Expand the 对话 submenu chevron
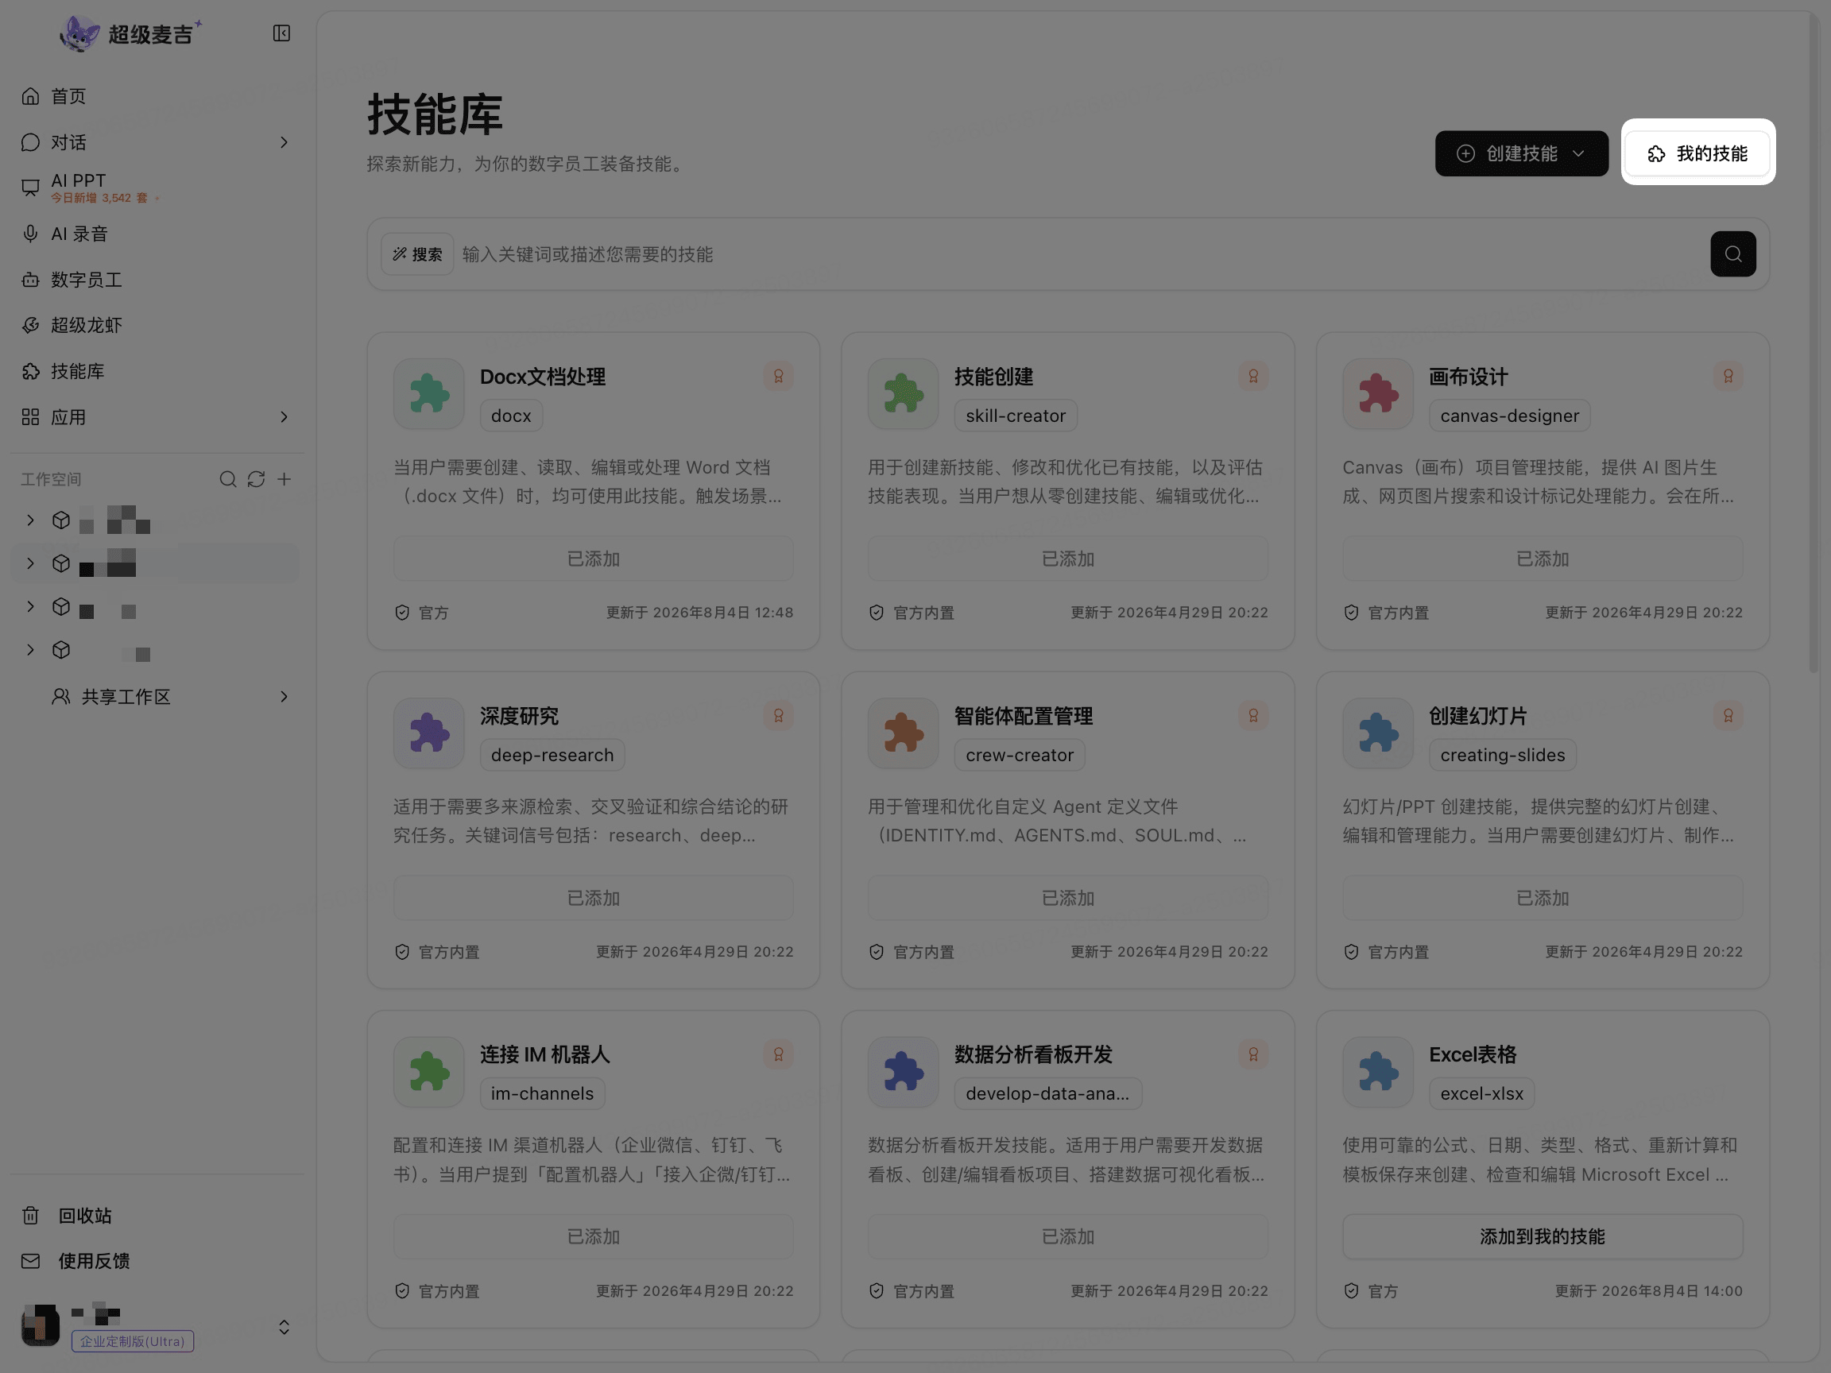Screen dimensions: 1831x1373 (x=284, y=142)
